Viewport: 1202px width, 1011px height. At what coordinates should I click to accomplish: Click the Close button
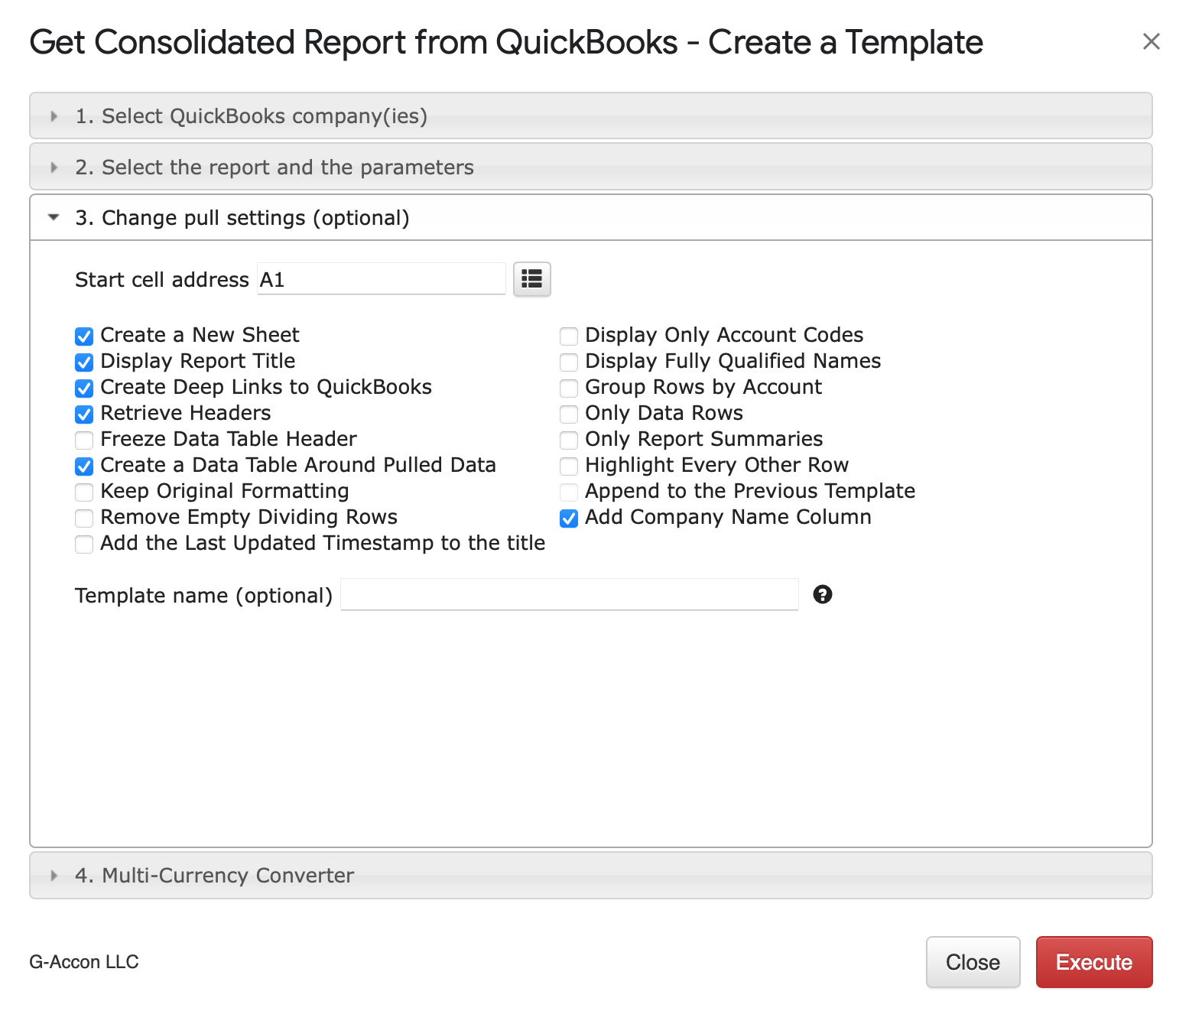pos(973,962)
